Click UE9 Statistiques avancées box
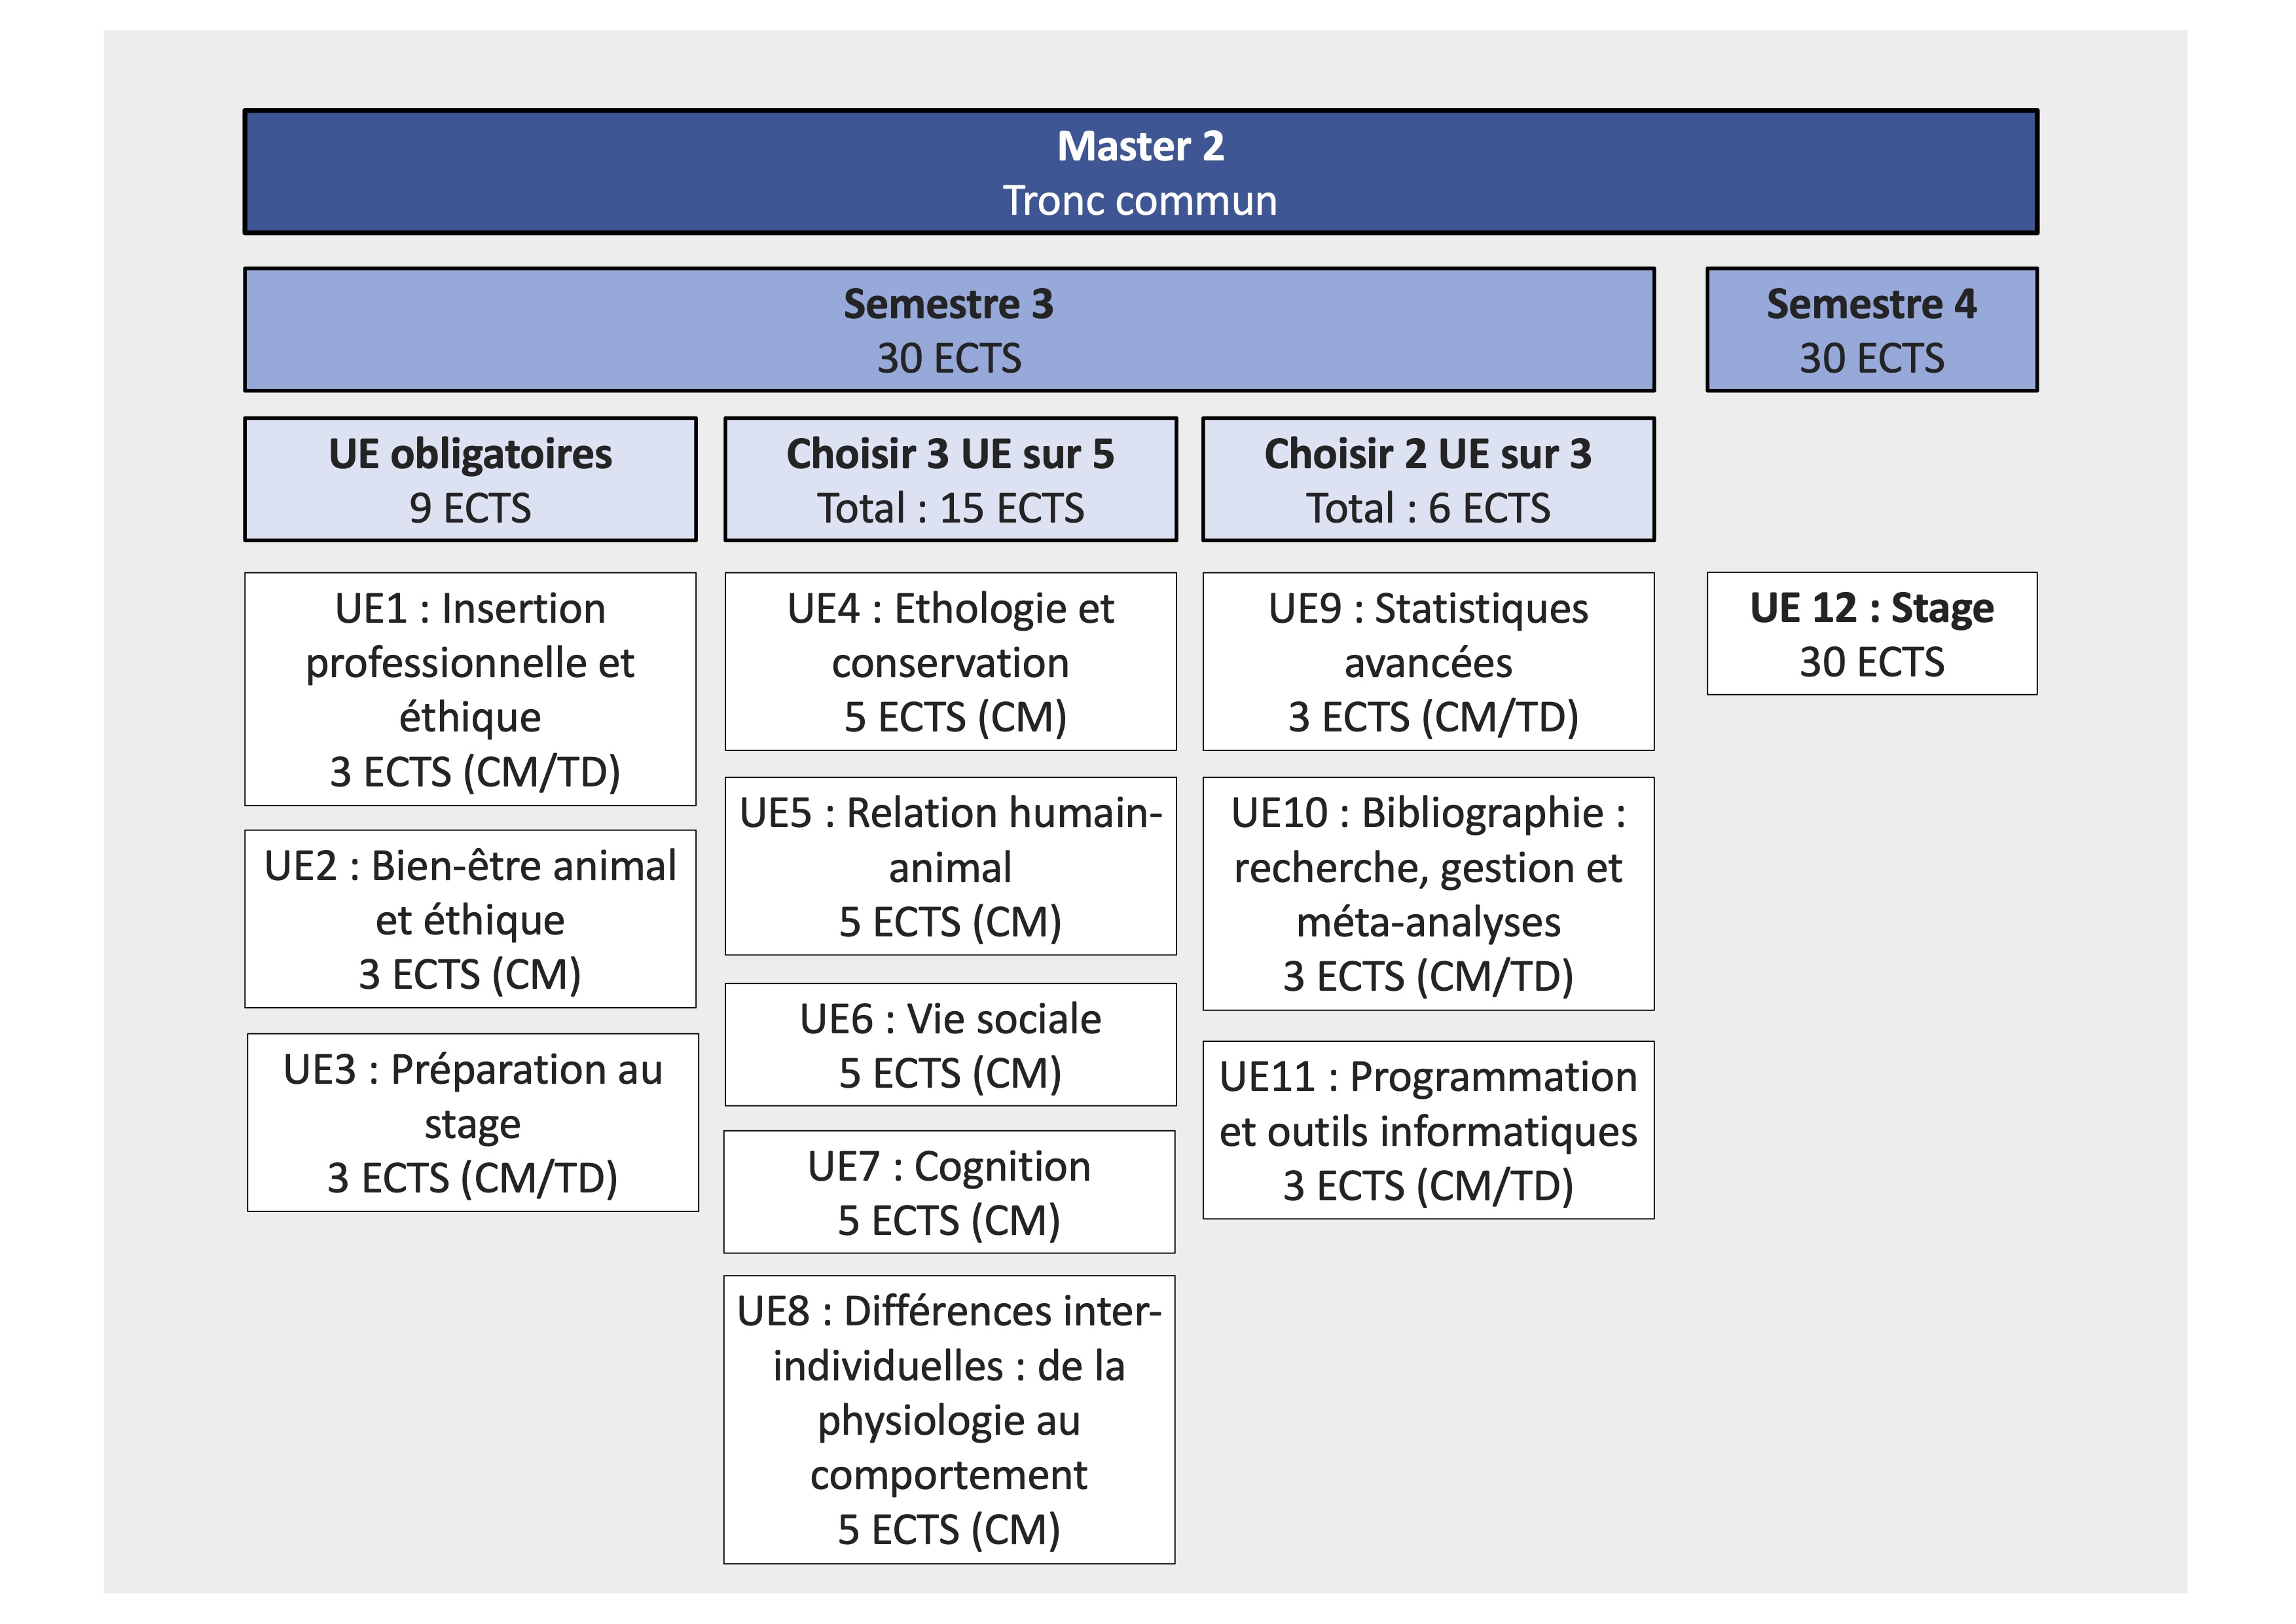2296x1624 pixels. (x=1428, y=662)
